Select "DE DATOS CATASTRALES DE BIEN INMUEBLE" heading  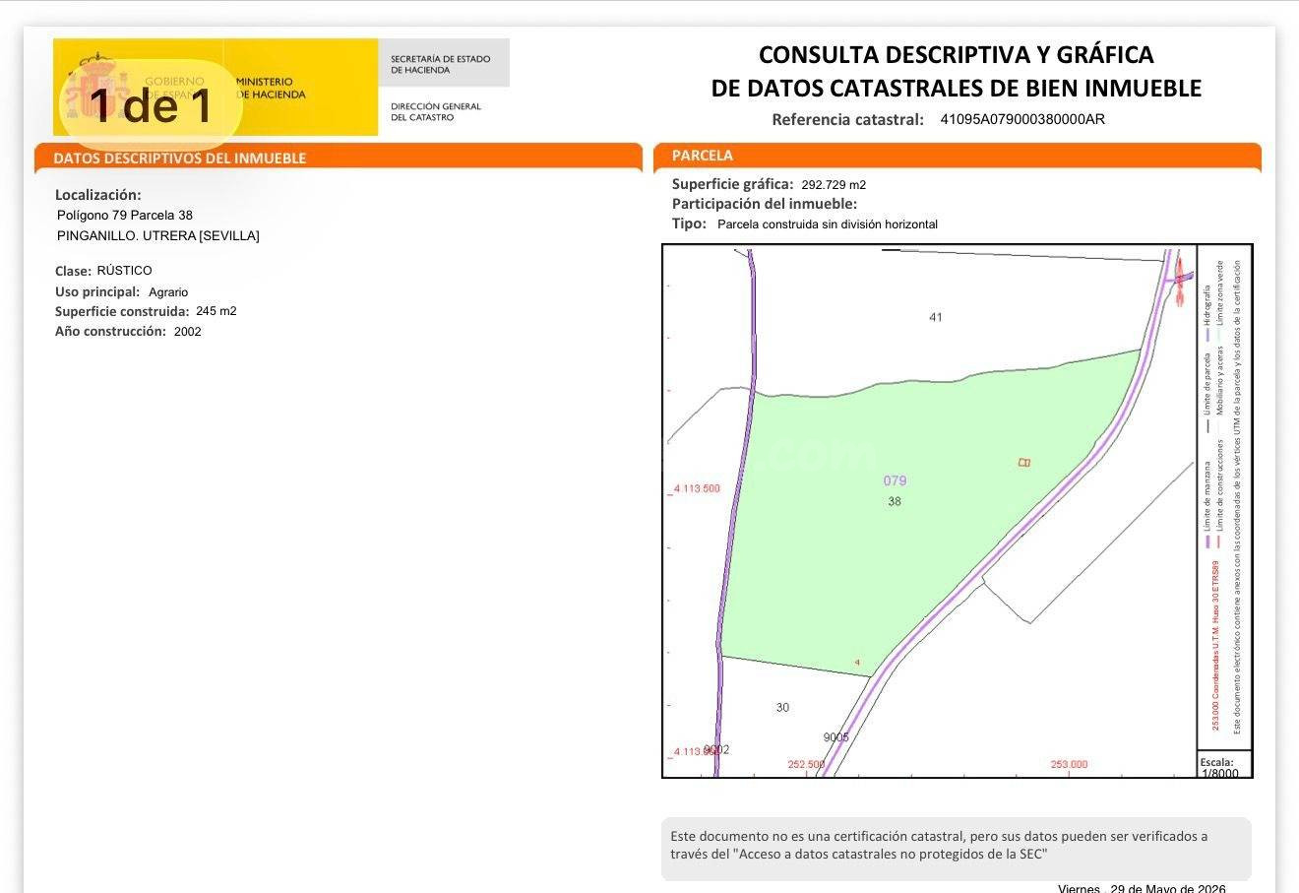pyautogui.click(x=957, y=88)
